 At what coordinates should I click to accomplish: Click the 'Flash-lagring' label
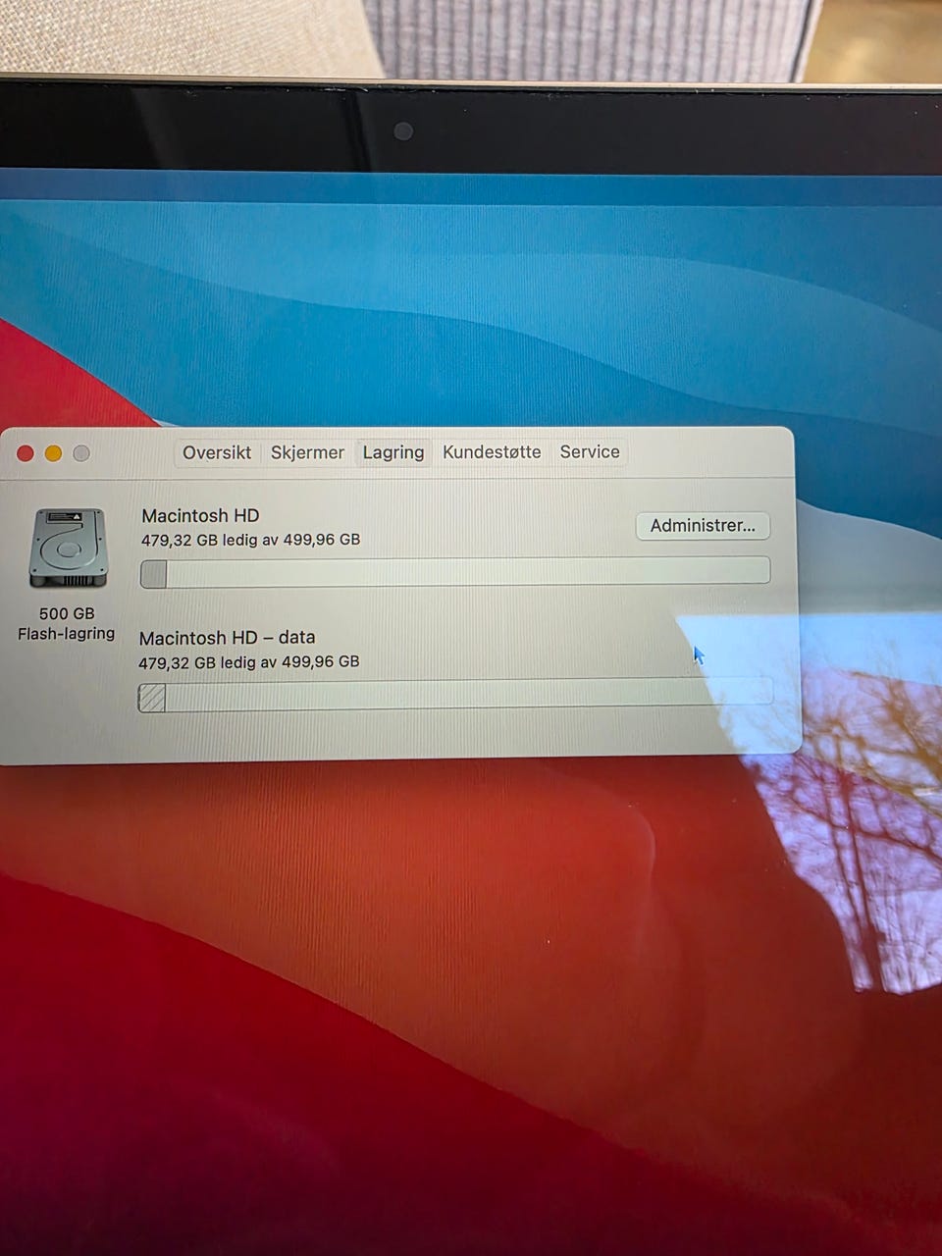point(67,634)
